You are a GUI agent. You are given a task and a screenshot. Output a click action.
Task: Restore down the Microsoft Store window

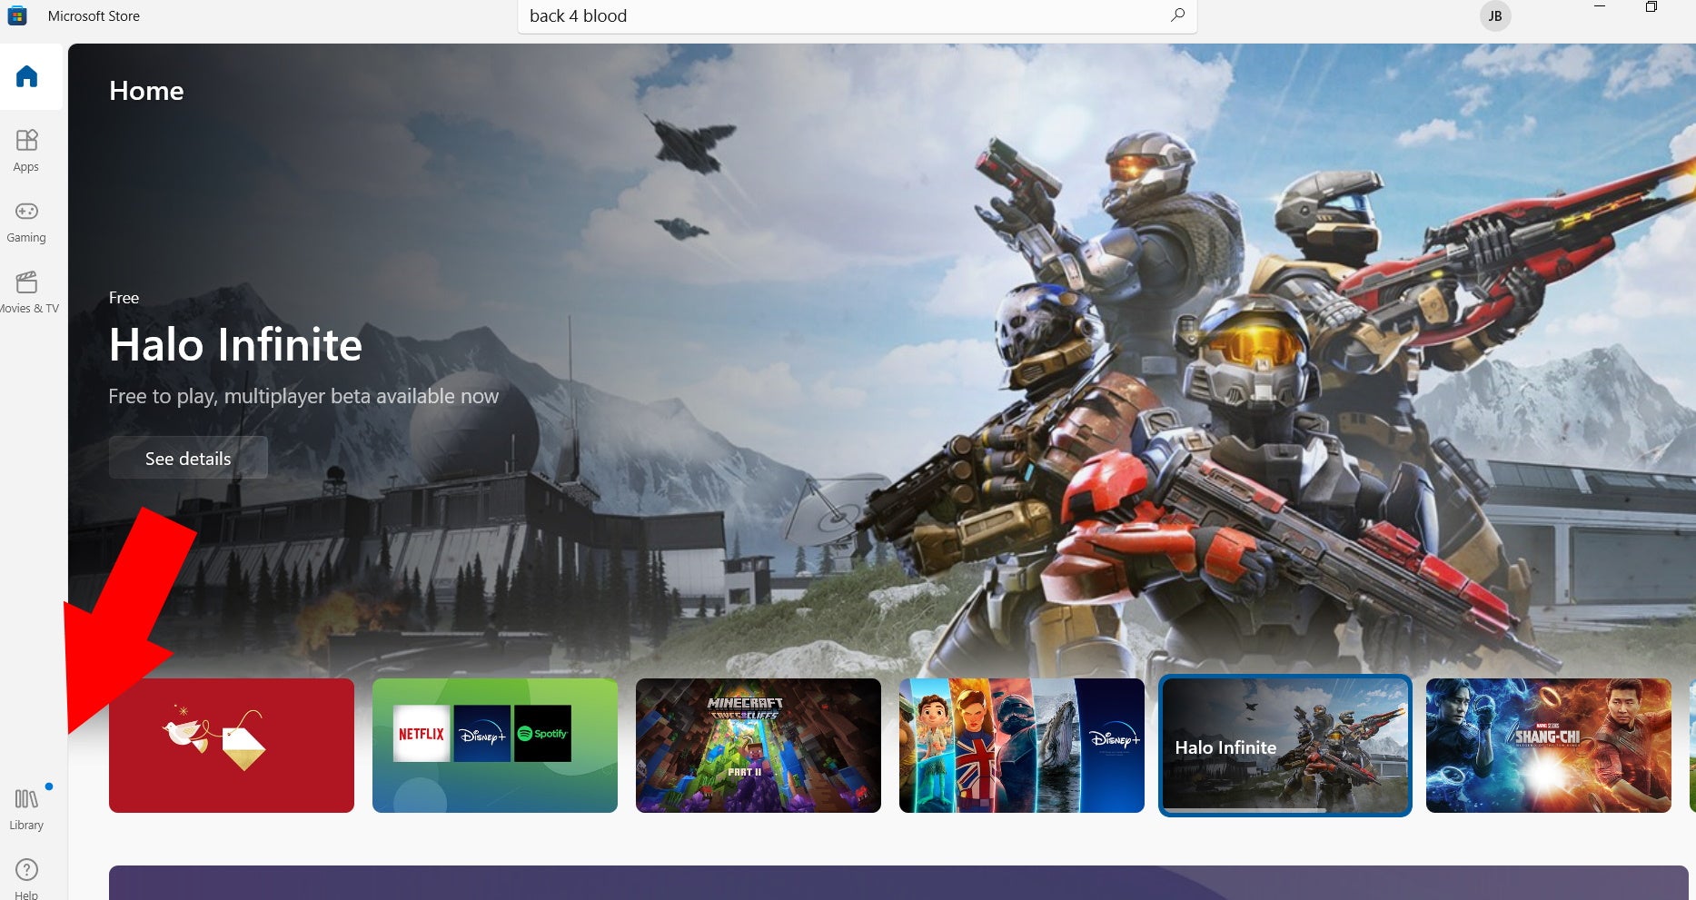[x=1651, y=7]
